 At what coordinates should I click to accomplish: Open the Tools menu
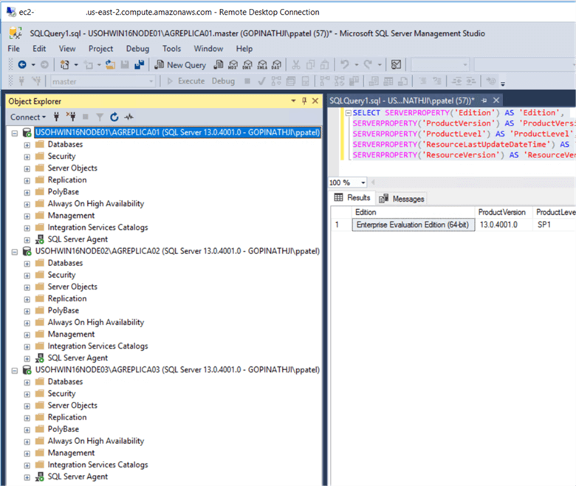[x=171, y=49]
